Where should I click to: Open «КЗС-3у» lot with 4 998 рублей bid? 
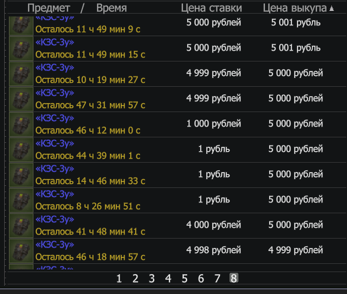55,245
